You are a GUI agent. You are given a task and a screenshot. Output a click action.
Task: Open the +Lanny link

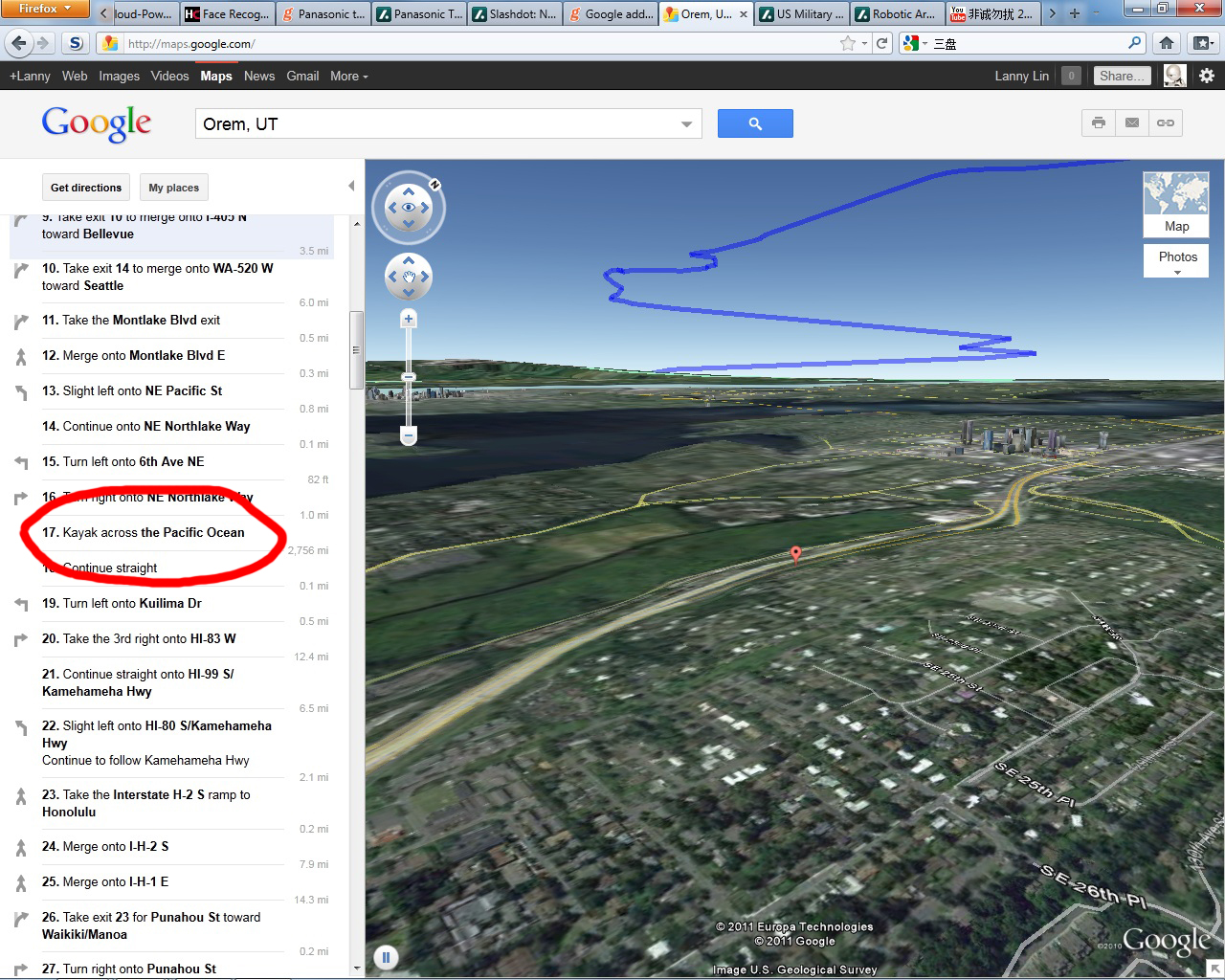[30, 77]
